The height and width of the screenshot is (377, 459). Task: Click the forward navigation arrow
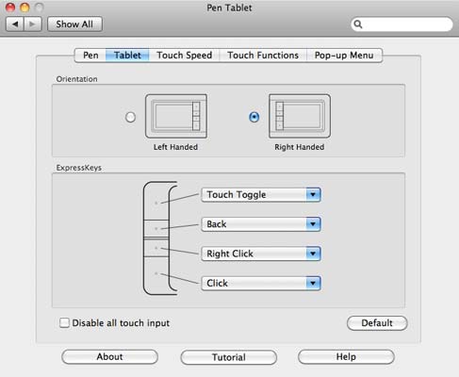33,25
